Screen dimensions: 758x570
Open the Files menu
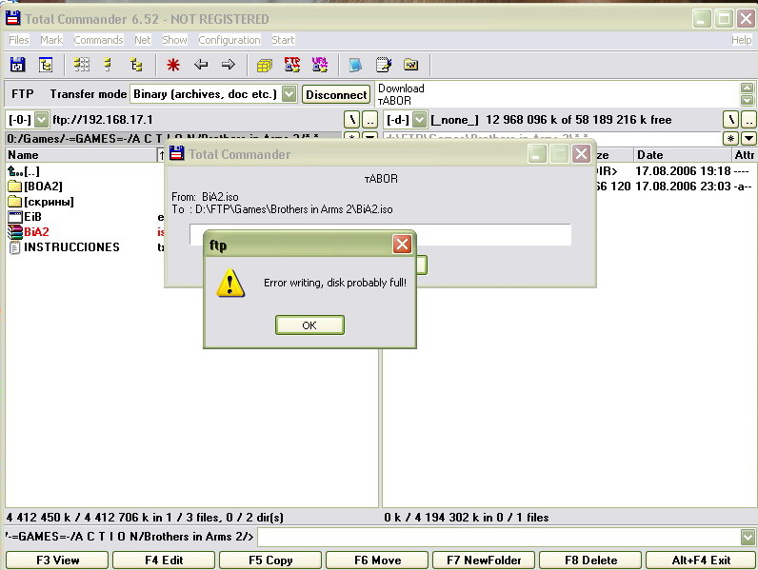pos(19,40)
